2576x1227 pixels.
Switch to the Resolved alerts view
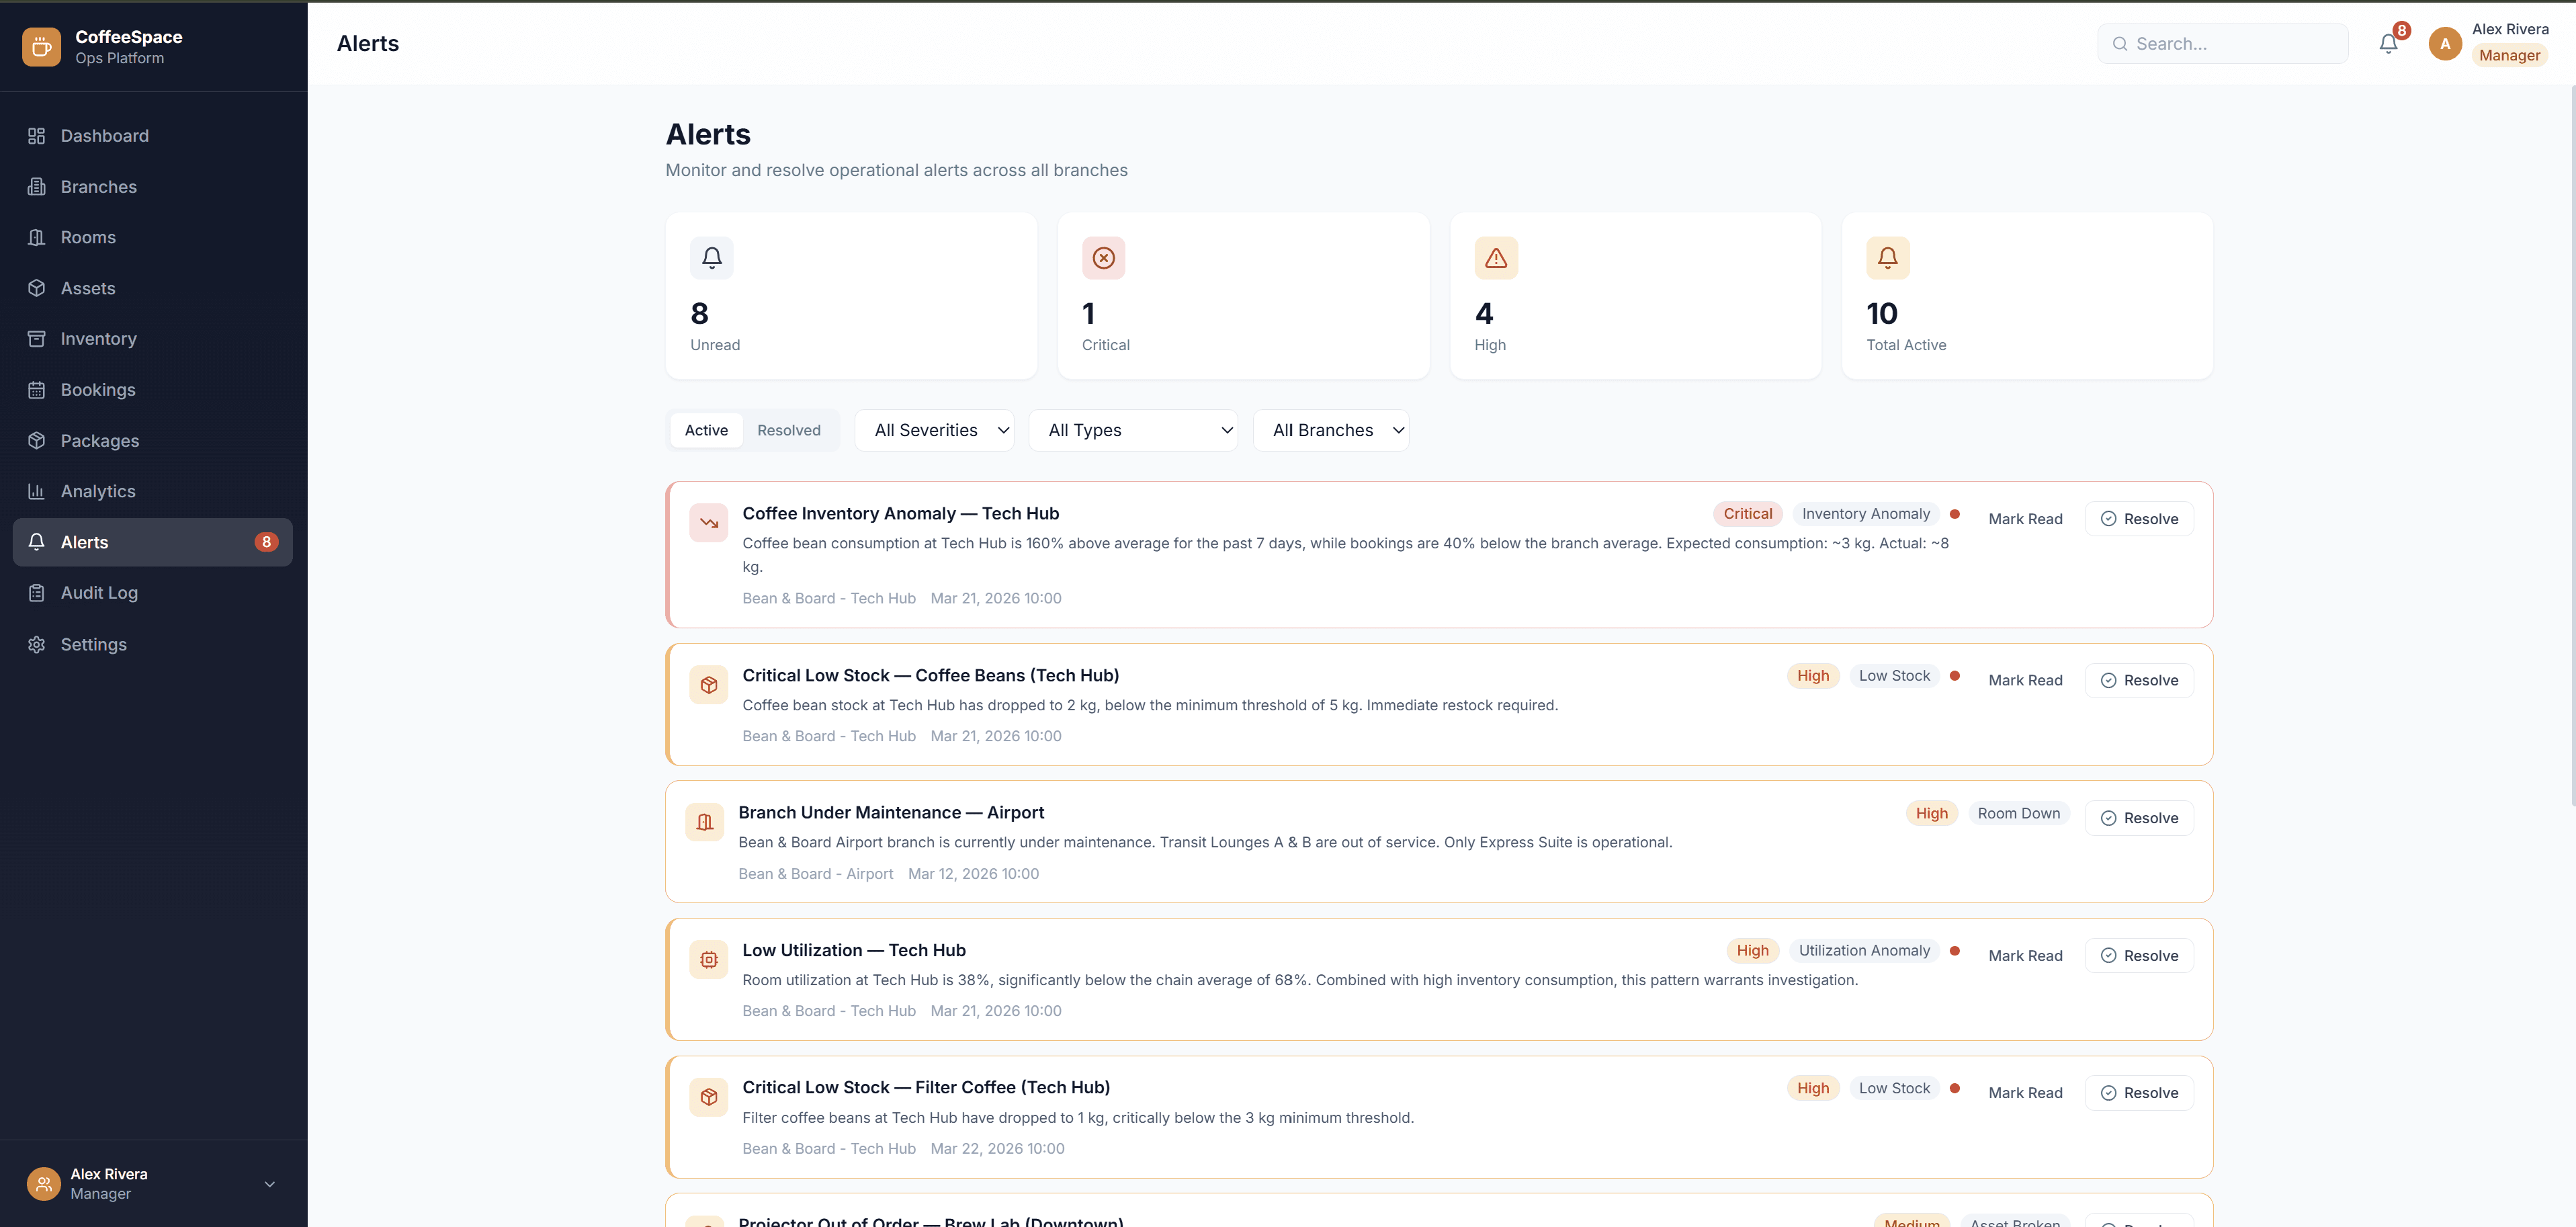point(789,430)
